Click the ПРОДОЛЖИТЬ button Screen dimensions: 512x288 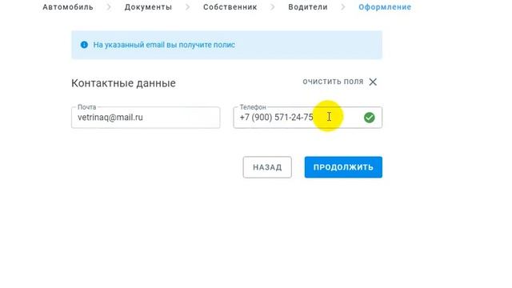(x=343, y=167)
